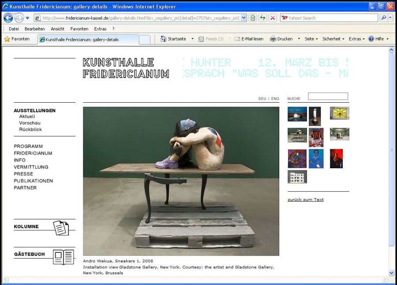The image size is (397, 285).
Task: Open the Bearbeiten menu
Action: coord(34,29)
